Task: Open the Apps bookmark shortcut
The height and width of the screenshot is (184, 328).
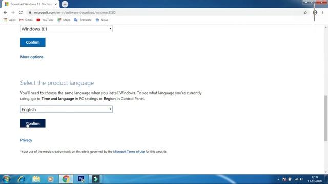Action: coord(9,20)
